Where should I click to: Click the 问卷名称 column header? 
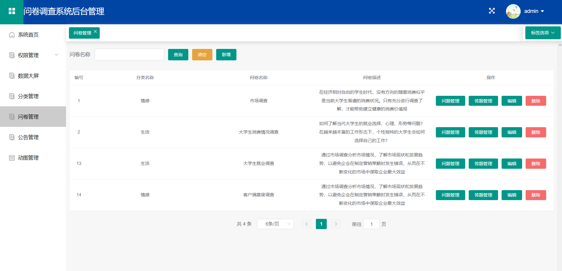(x=259, y=78)
